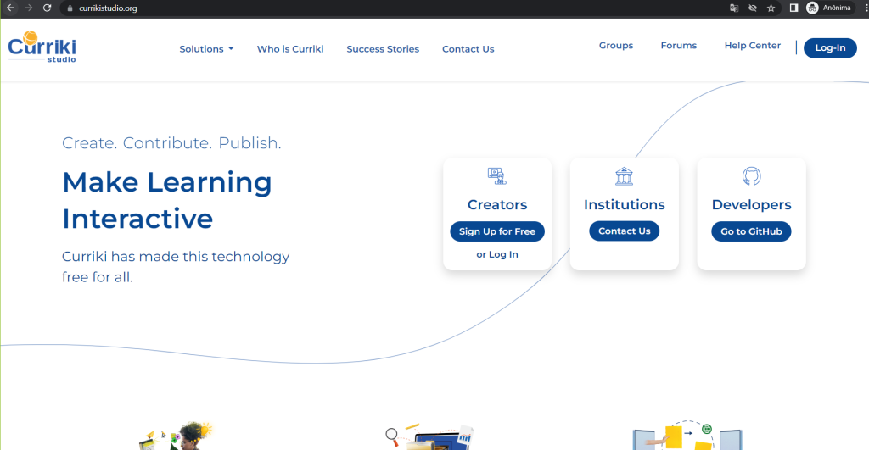Go back using browser back arrow
The height and width of the screenshot is (450, 869).
(10, 8)
